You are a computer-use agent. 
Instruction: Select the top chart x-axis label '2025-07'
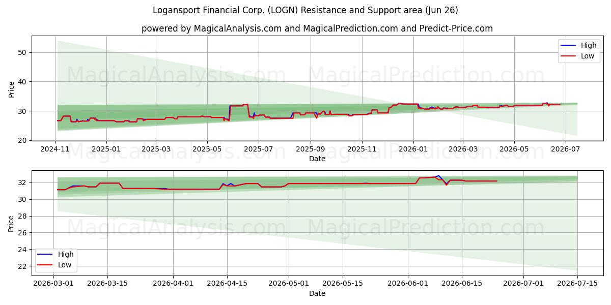258,150
